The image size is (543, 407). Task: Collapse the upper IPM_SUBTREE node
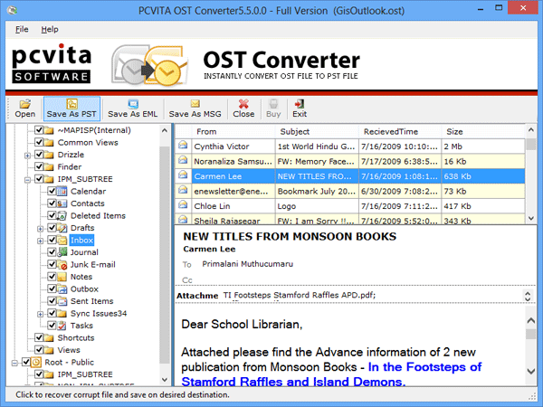pyautogui.click(x=27, y=180)
